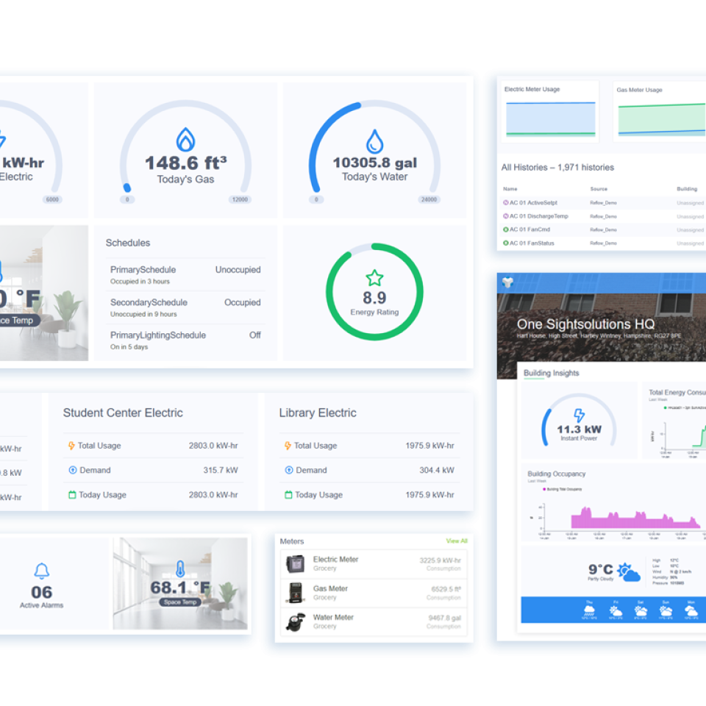Click the flame icon above Today's Gas
The image size is (706, 706).
coord(185,140)
